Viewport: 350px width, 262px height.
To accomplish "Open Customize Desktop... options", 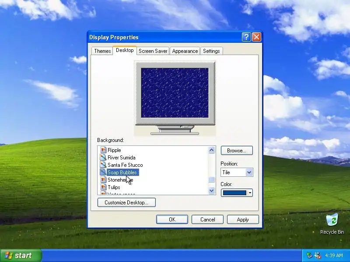I will click(x=126, y=203).
